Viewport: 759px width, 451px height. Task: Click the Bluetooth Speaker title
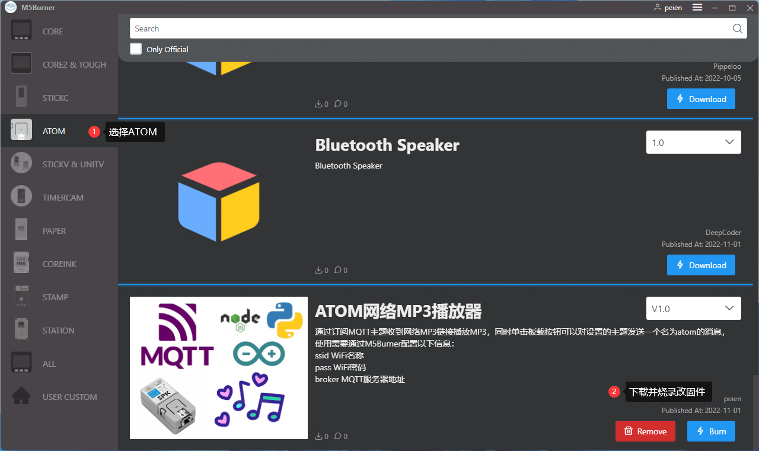(387, 145)
